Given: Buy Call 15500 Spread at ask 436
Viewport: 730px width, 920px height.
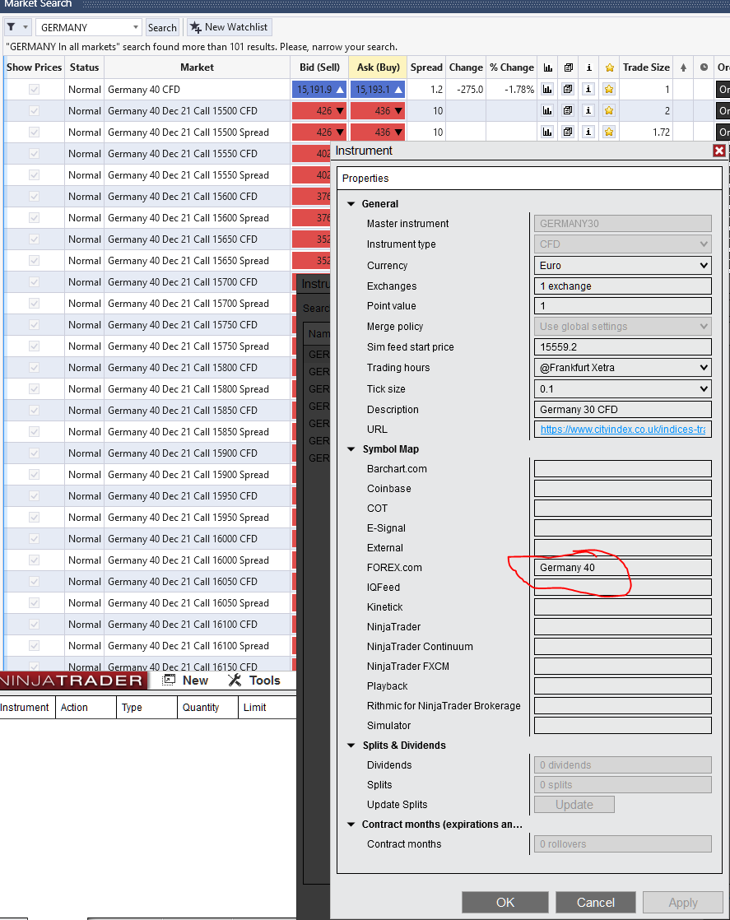Looking at the screenshot, I should click(x=378, y=132).
